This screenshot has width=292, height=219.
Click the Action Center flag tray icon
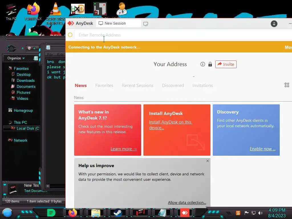[246, 213]
